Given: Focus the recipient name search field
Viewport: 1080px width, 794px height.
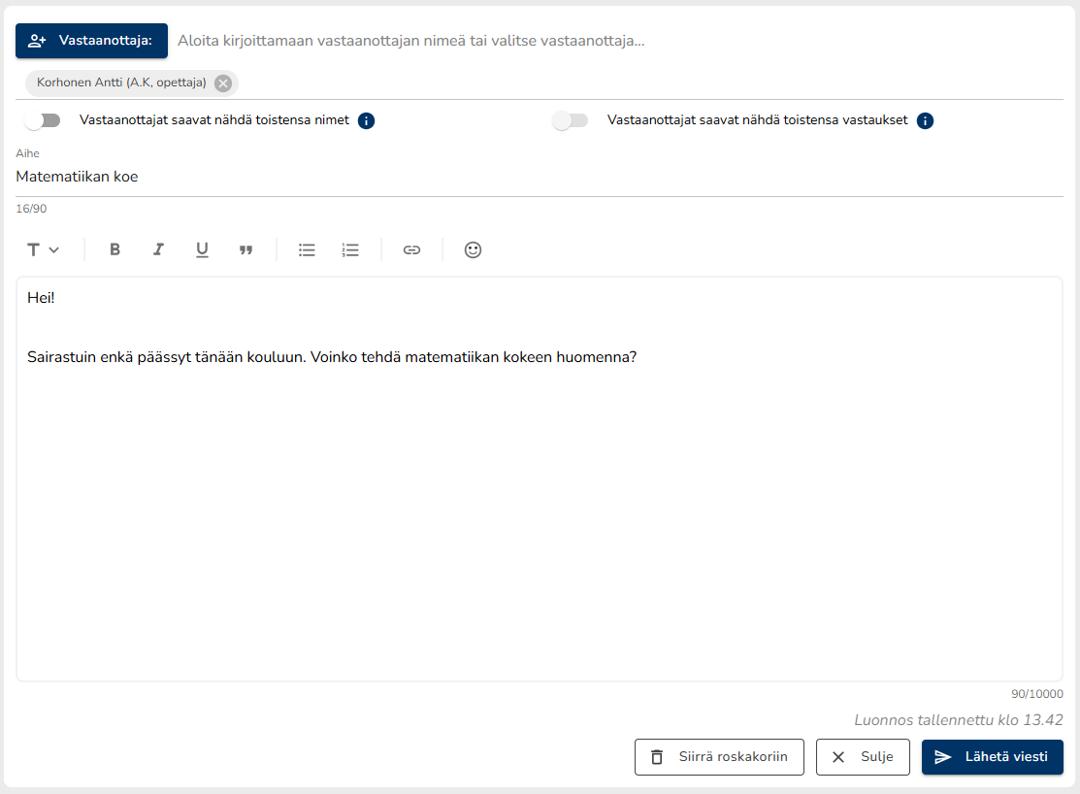Looking at the screenshot, I should [x=611, y=41].
